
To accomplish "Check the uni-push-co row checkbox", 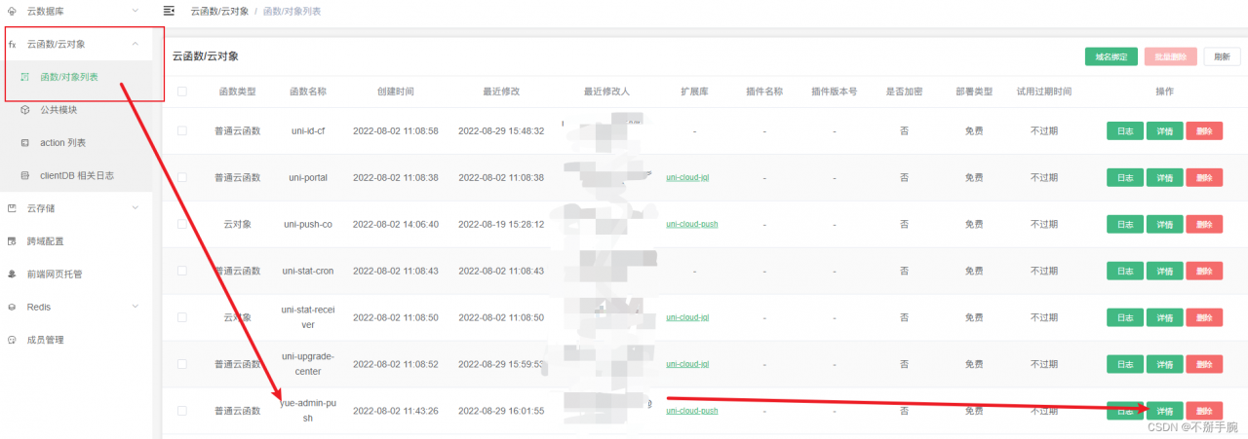I will click(182, 224).
